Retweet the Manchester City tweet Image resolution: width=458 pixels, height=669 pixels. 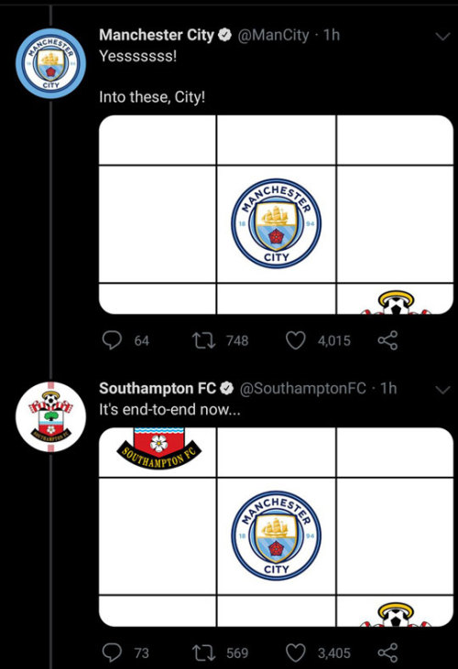point(203,340)
